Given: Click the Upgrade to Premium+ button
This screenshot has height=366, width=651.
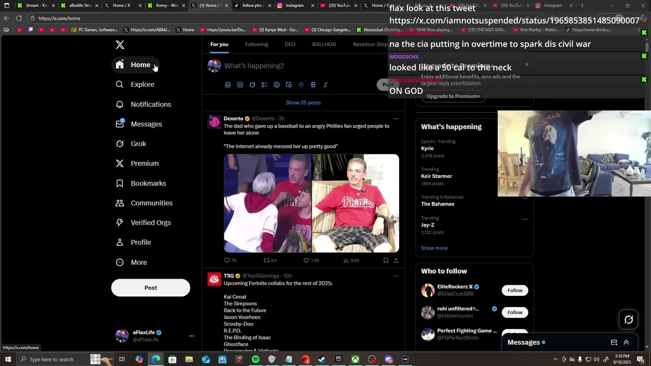Looking at the screenshot, I should click(x=453, y=96).
